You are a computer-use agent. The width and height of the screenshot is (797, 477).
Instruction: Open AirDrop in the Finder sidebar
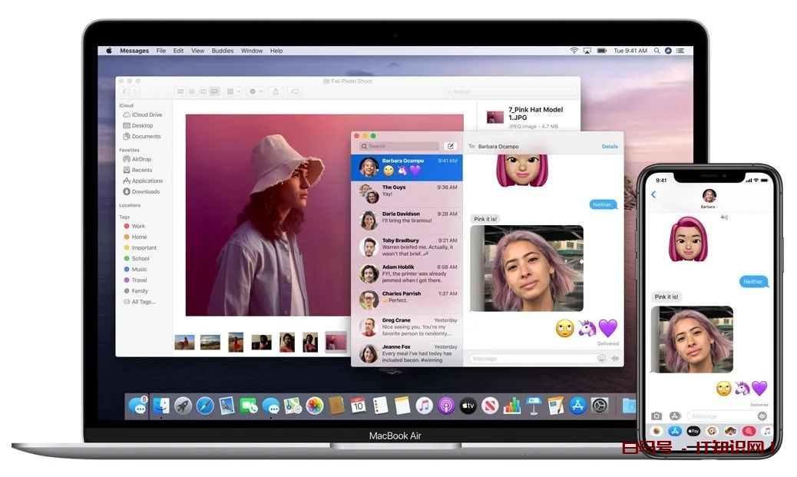[x=141, y=159]
